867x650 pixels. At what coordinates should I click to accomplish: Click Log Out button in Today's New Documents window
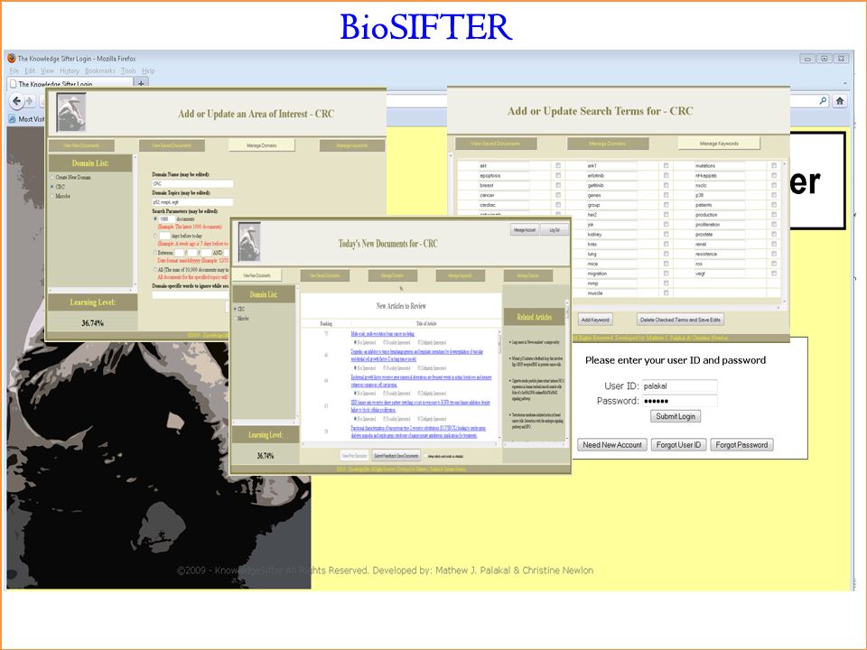(555, 230)
